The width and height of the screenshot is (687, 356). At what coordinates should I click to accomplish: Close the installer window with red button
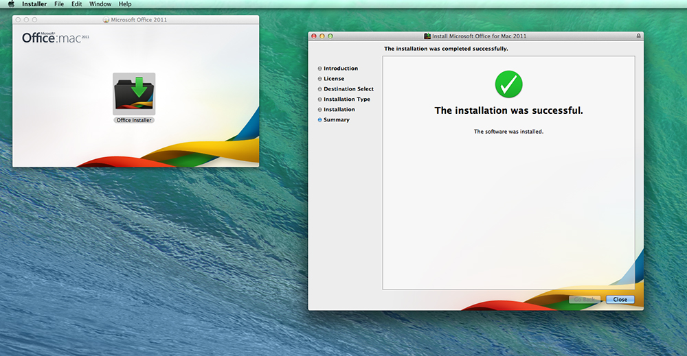314,36
